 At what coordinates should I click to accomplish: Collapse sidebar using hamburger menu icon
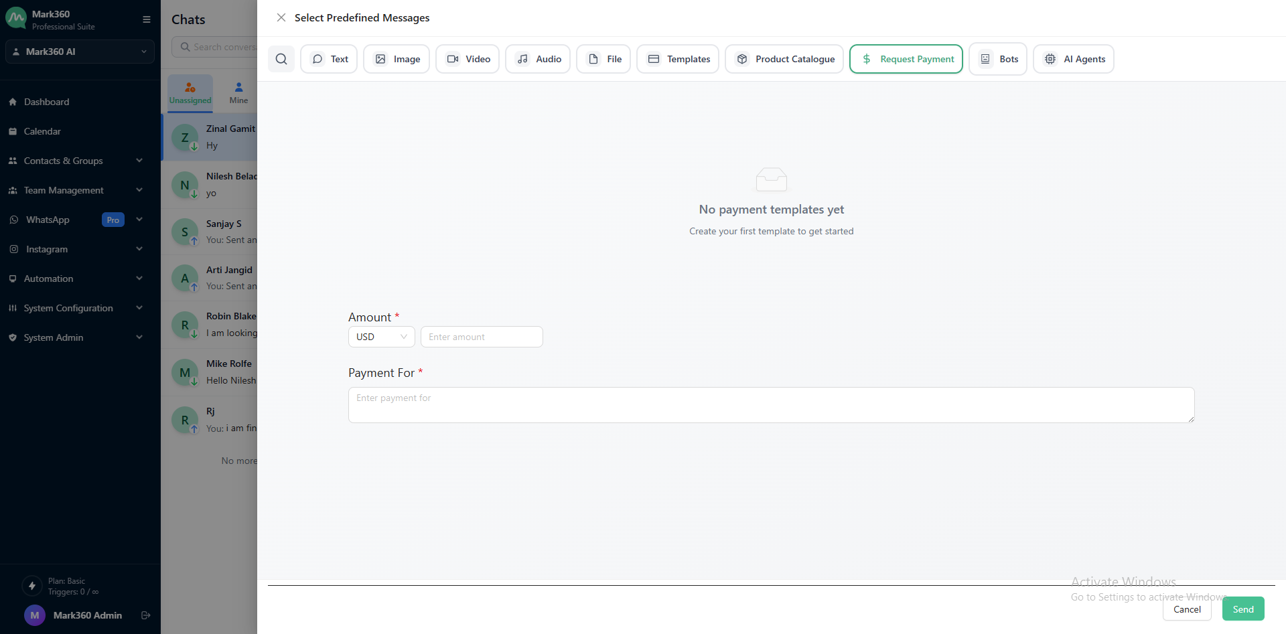pos(147,19)
